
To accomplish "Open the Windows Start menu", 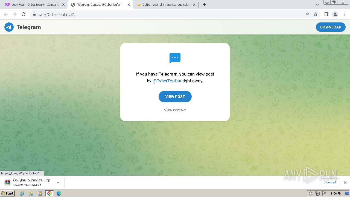I will (8, 193).
